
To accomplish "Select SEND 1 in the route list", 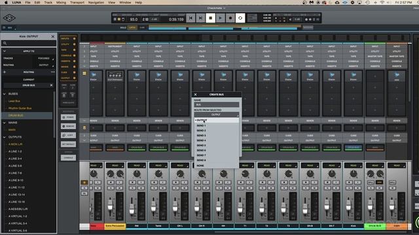I will [216, 125].
